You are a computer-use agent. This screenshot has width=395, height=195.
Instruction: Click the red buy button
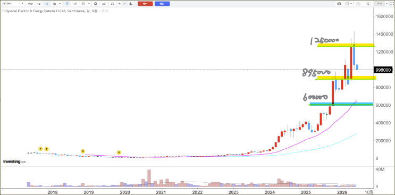pyautogui.click(x=145, y=4)
